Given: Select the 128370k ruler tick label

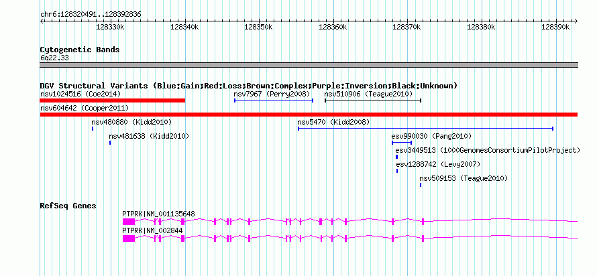Looking at the screenshot, I should coord(406,27).
